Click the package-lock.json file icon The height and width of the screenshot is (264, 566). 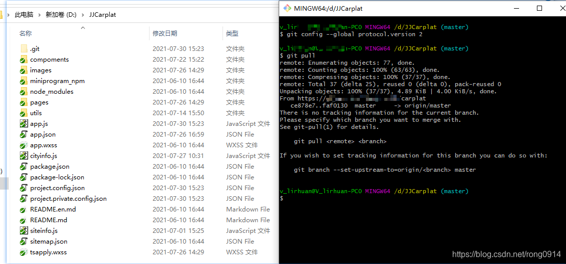coord(24,177)
